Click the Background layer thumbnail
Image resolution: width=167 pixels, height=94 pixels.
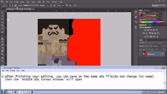pyautogui.click(x=144, y=54)
